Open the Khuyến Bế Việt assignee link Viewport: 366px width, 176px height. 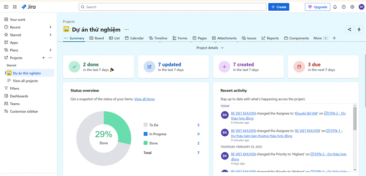(x=306, y=113)
